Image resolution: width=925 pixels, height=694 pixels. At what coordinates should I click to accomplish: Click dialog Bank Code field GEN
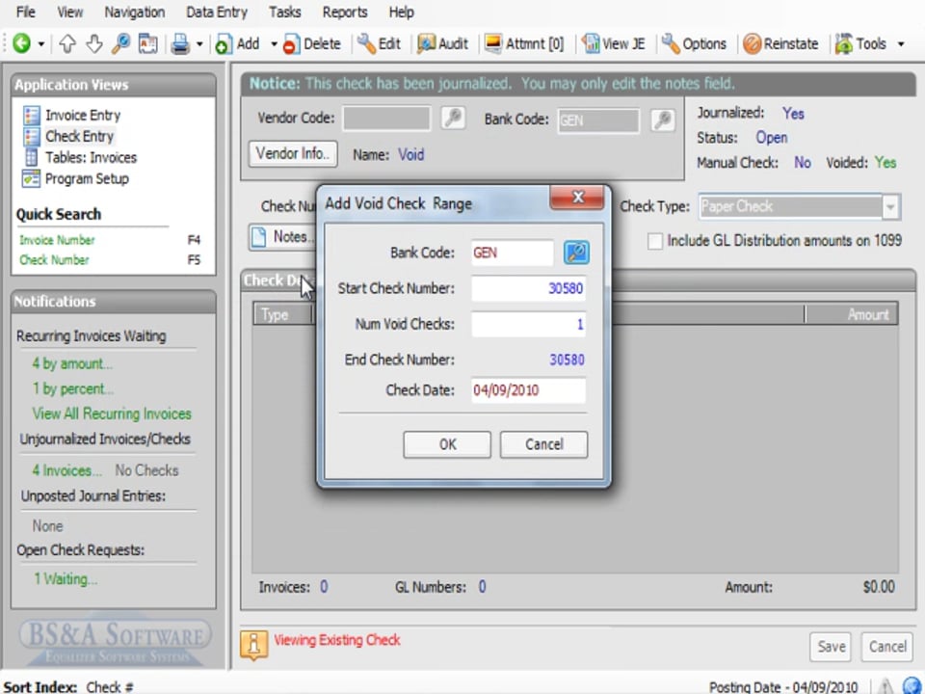(x=512, y=254)
